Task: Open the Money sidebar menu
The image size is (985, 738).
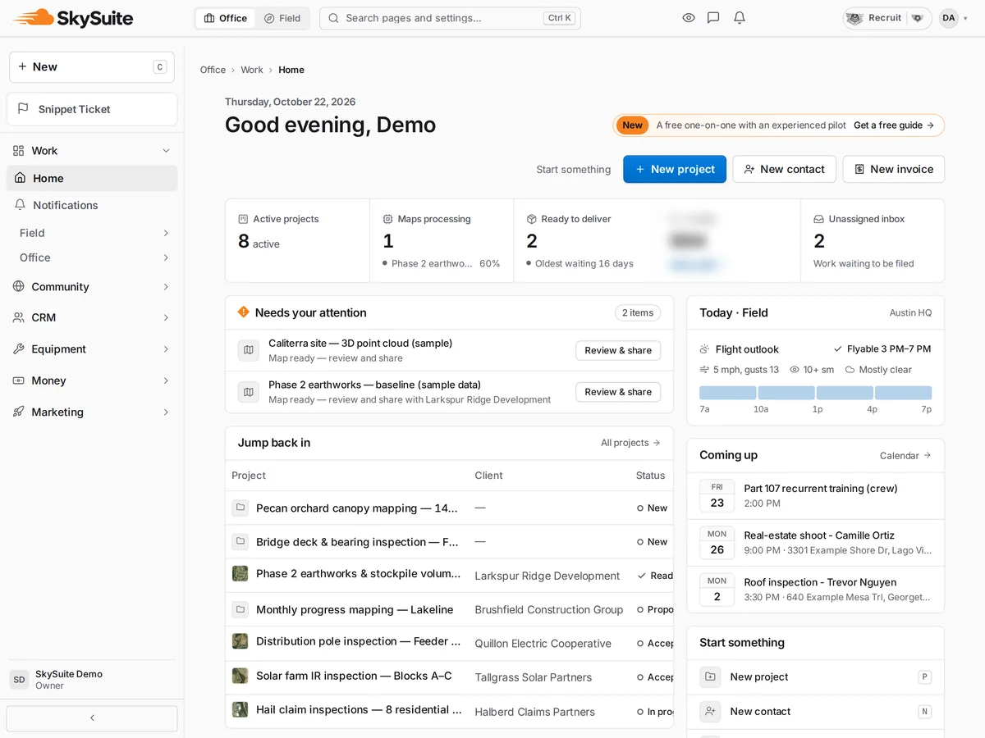Action: pos(92,380)
